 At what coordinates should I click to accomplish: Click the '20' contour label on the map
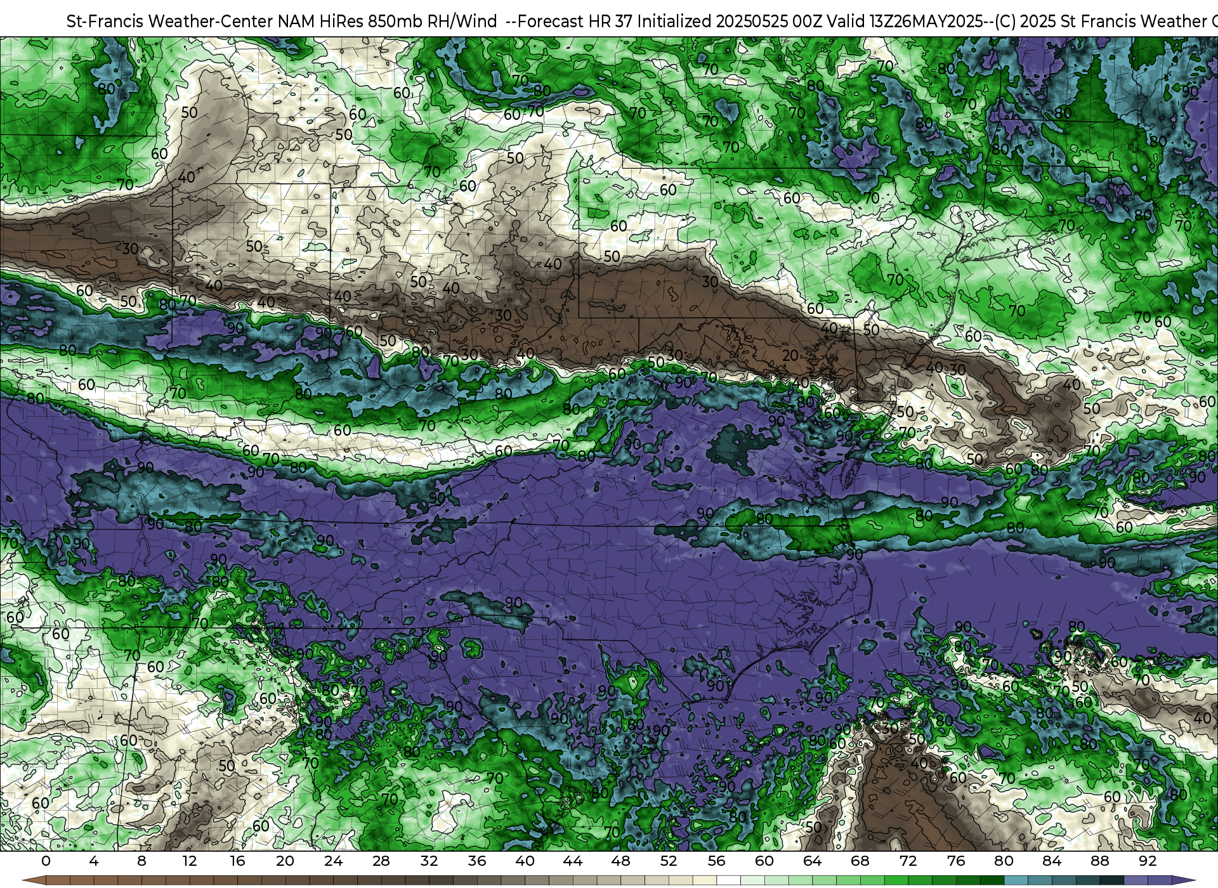(x=790, y=356)
